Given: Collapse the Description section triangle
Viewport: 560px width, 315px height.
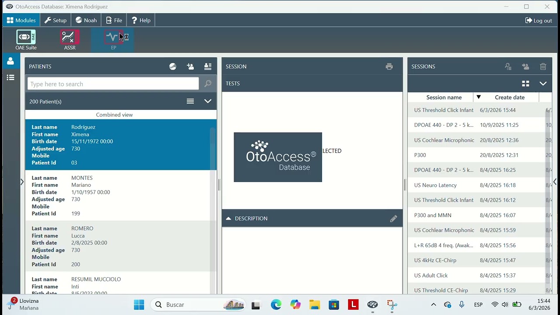Looking at the screenshot, I should coord(228,218).
